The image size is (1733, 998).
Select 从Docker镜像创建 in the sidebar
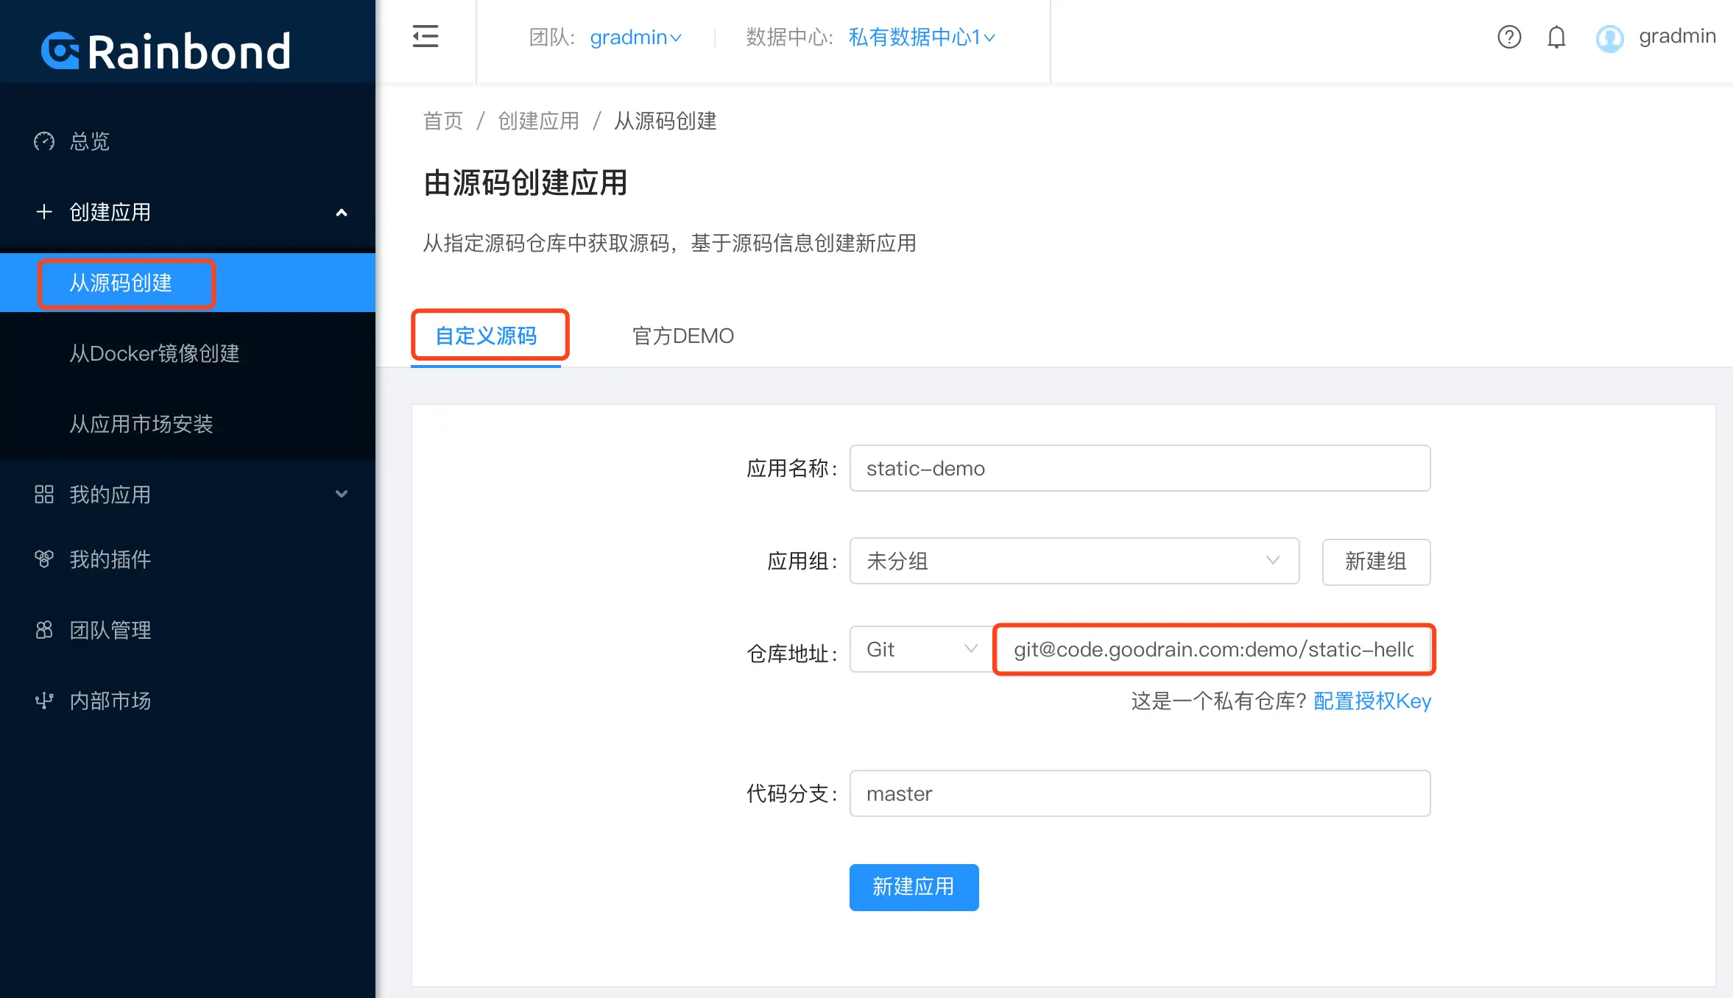pyautogui.click(x=155, y=353)
